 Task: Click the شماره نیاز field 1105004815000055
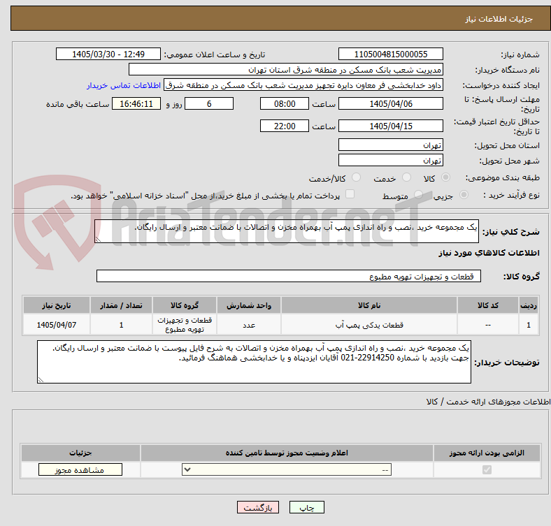[x=390, y=54]
